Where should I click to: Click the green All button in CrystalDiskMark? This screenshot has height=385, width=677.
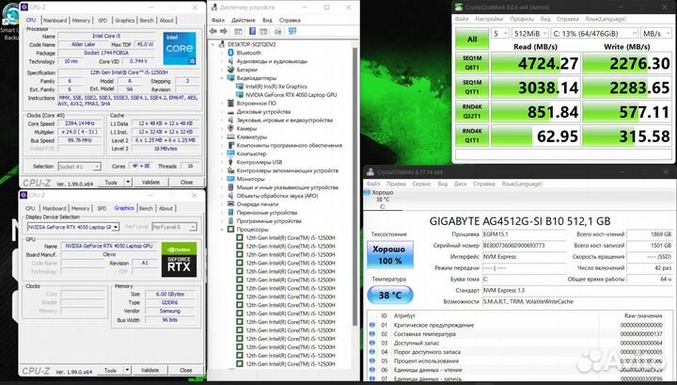tap(472, 39)
